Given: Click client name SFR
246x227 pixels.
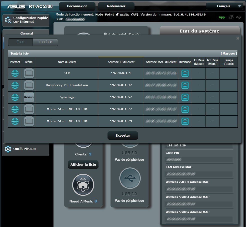Looking at the screenshot, I should click(67, 73).
